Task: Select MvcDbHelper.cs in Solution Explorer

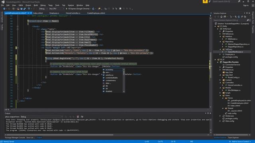Action: tap(234, 90)
